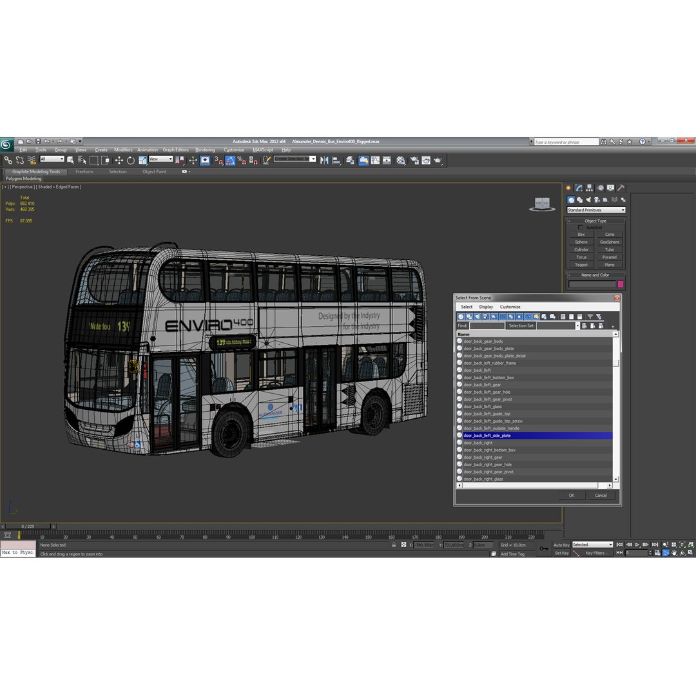Toggle Percent Snap icon
Viewport: 696px width, 696px height.
click(242, 160)
